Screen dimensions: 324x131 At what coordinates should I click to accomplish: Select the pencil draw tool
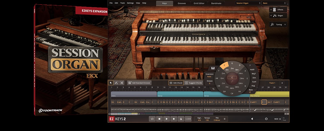point(116,83)
